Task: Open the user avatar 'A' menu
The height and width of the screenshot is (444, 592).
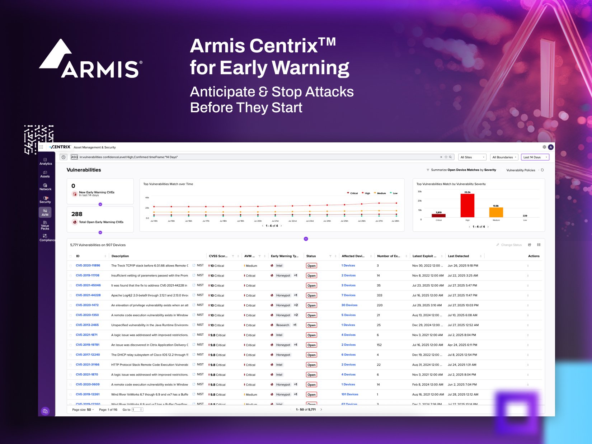Action: (x=551, y=147)
